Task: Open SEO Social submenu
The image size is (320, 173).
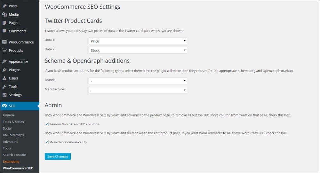Action: pos(7,128)
